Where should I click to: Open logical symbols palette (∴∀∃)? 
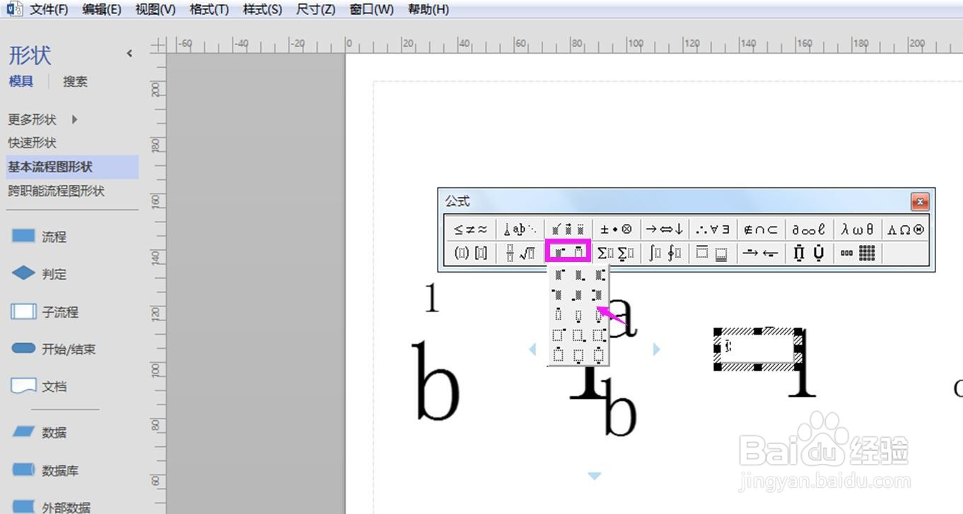[x=712, y=229]
